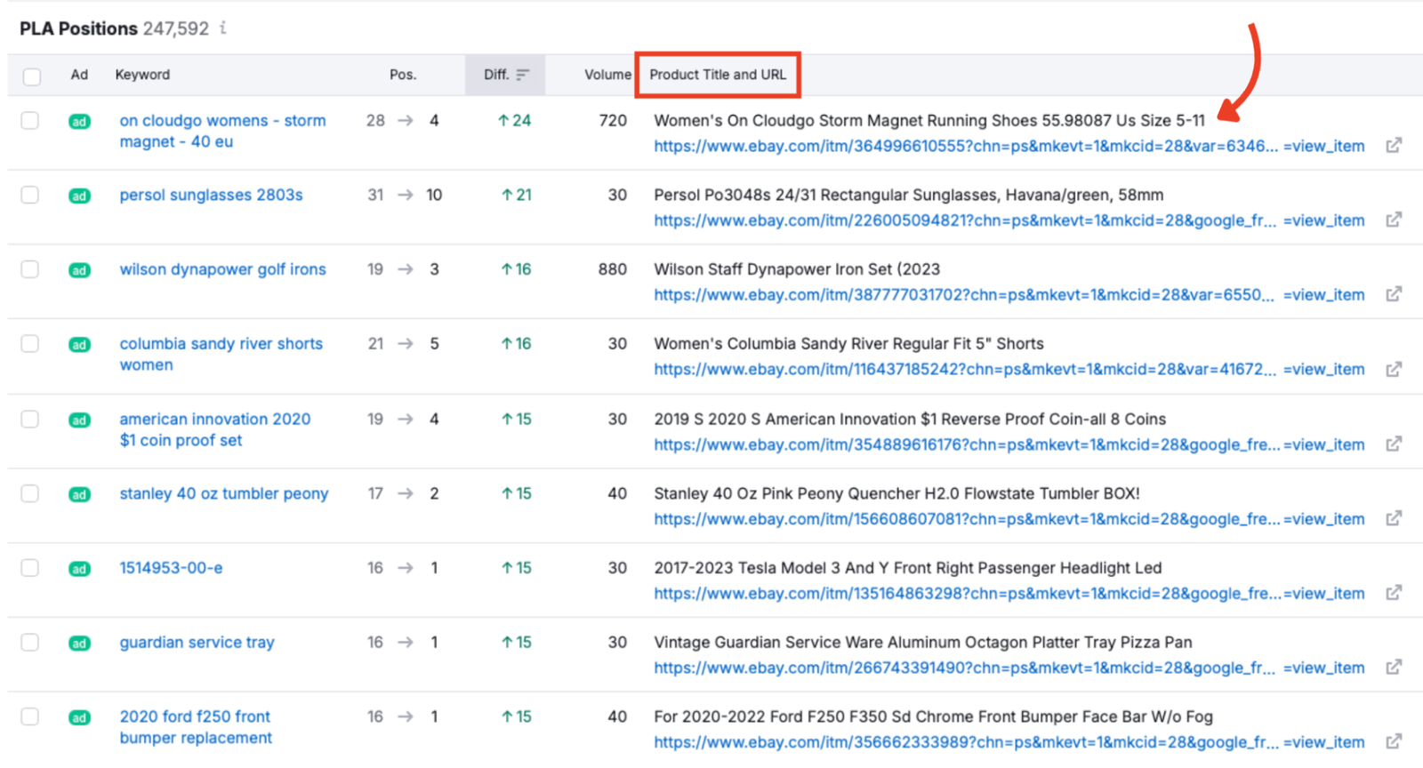Check the box for persol sunglasses 2803s
Screen dimensions: 1423x768
[30, 195]
